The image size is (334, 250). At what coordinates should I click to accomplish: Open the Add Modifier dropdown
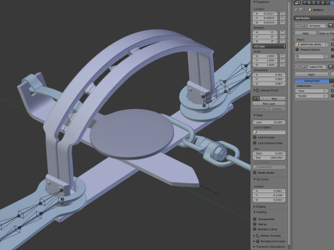(x=314, y=18)
